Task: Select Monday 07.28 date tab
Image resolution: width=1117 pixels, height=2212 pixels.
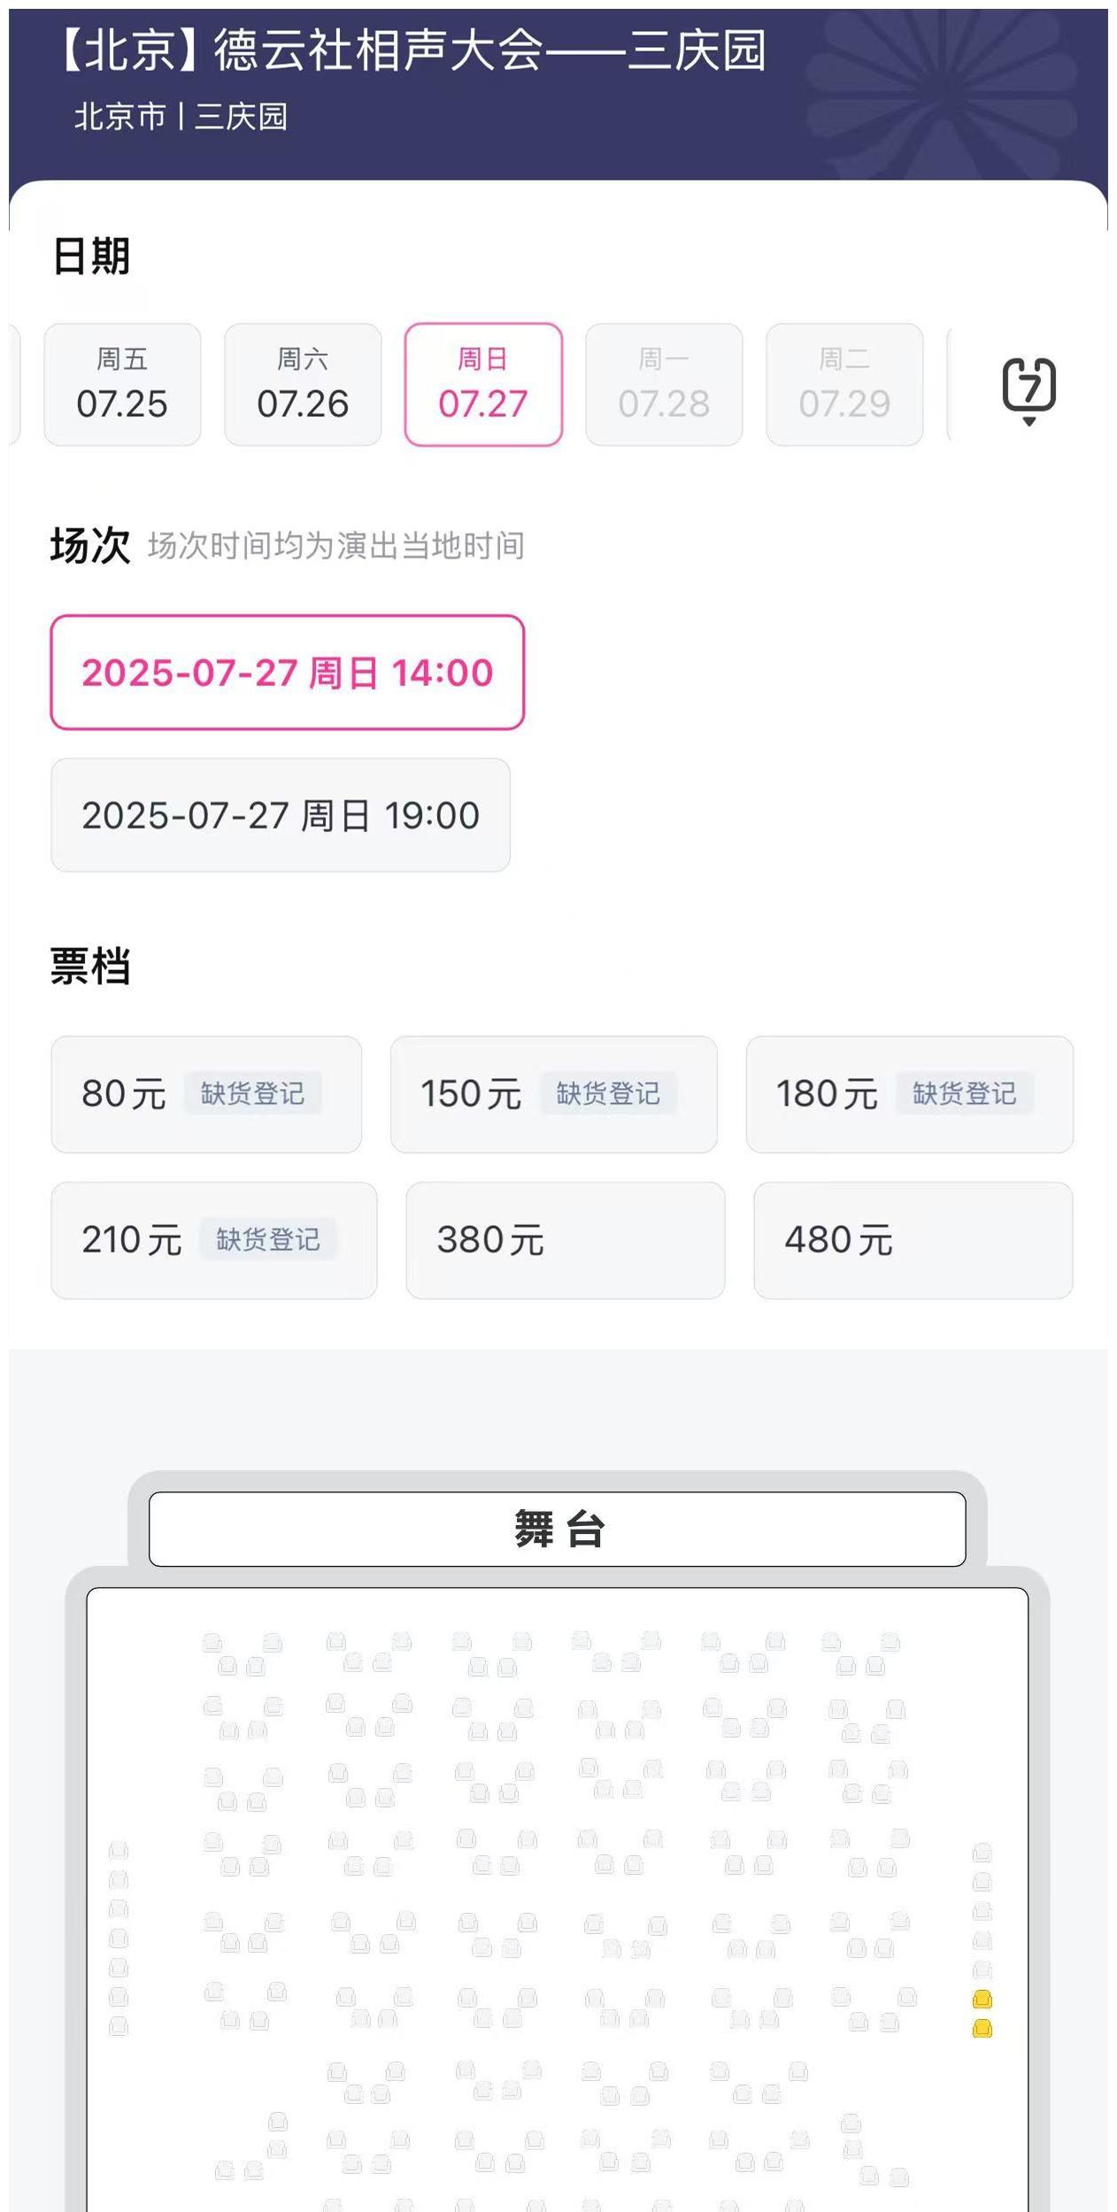Action: coord(664,384)
